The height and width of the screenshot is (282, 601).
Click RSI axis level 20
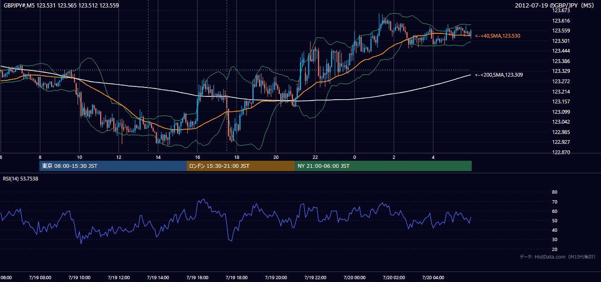click(554, 249)
